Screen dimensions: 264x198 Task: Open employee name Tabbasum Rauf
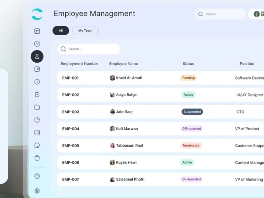tap(130, 146)
